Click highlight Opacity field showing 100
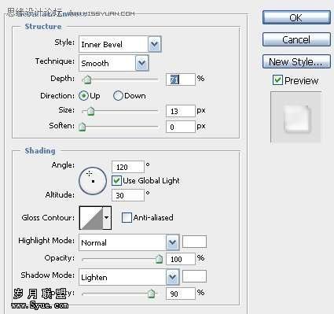The image size is (334, 314). tap(181, 259)
